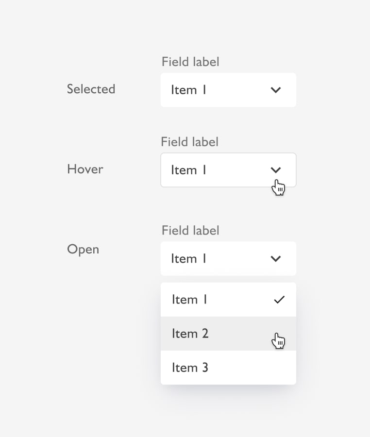Click Item 1 text in Selected dropdown

(188, 90)
